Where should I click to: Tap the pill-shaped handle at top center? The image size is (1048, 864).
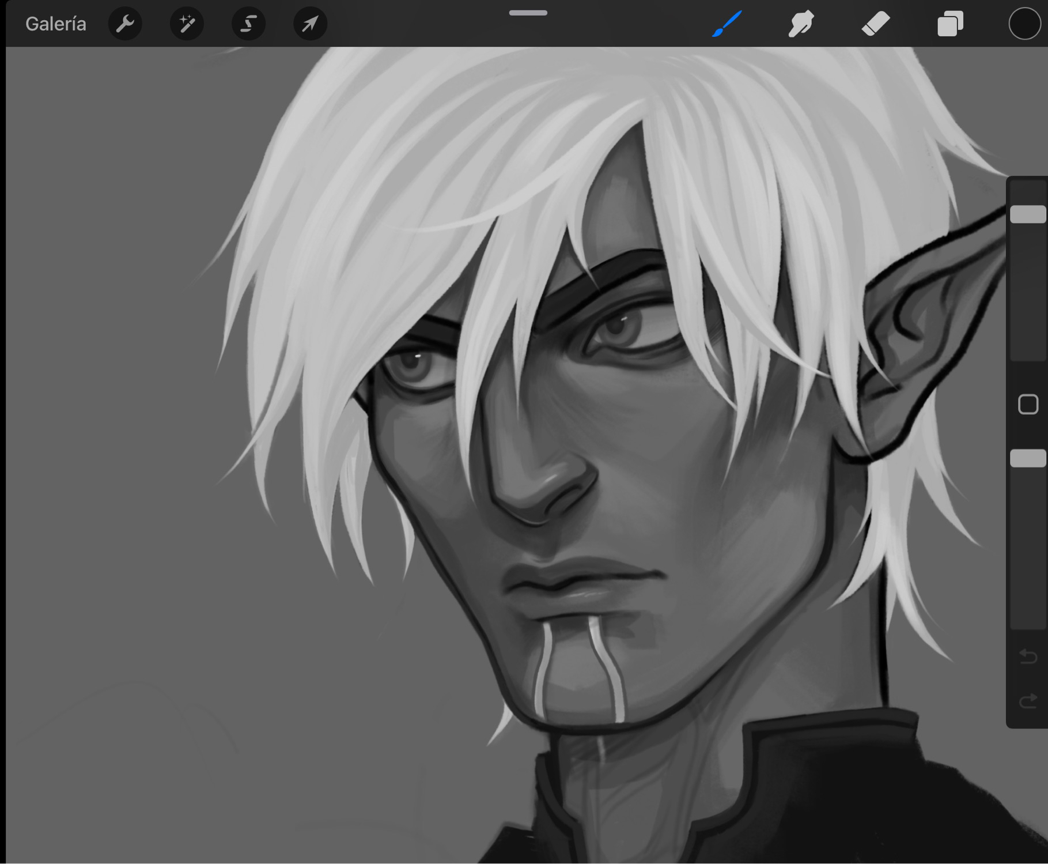tap(528, 13)
